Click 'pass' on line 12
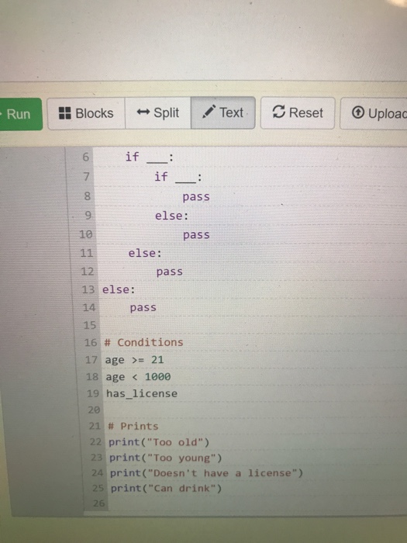 pos(170,271)
